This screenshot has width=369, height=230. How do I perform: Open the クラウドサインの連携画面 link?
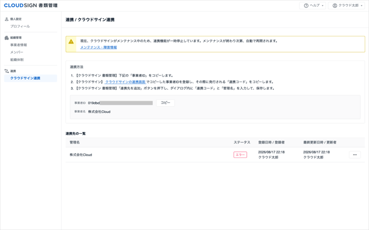click(125, 82)
